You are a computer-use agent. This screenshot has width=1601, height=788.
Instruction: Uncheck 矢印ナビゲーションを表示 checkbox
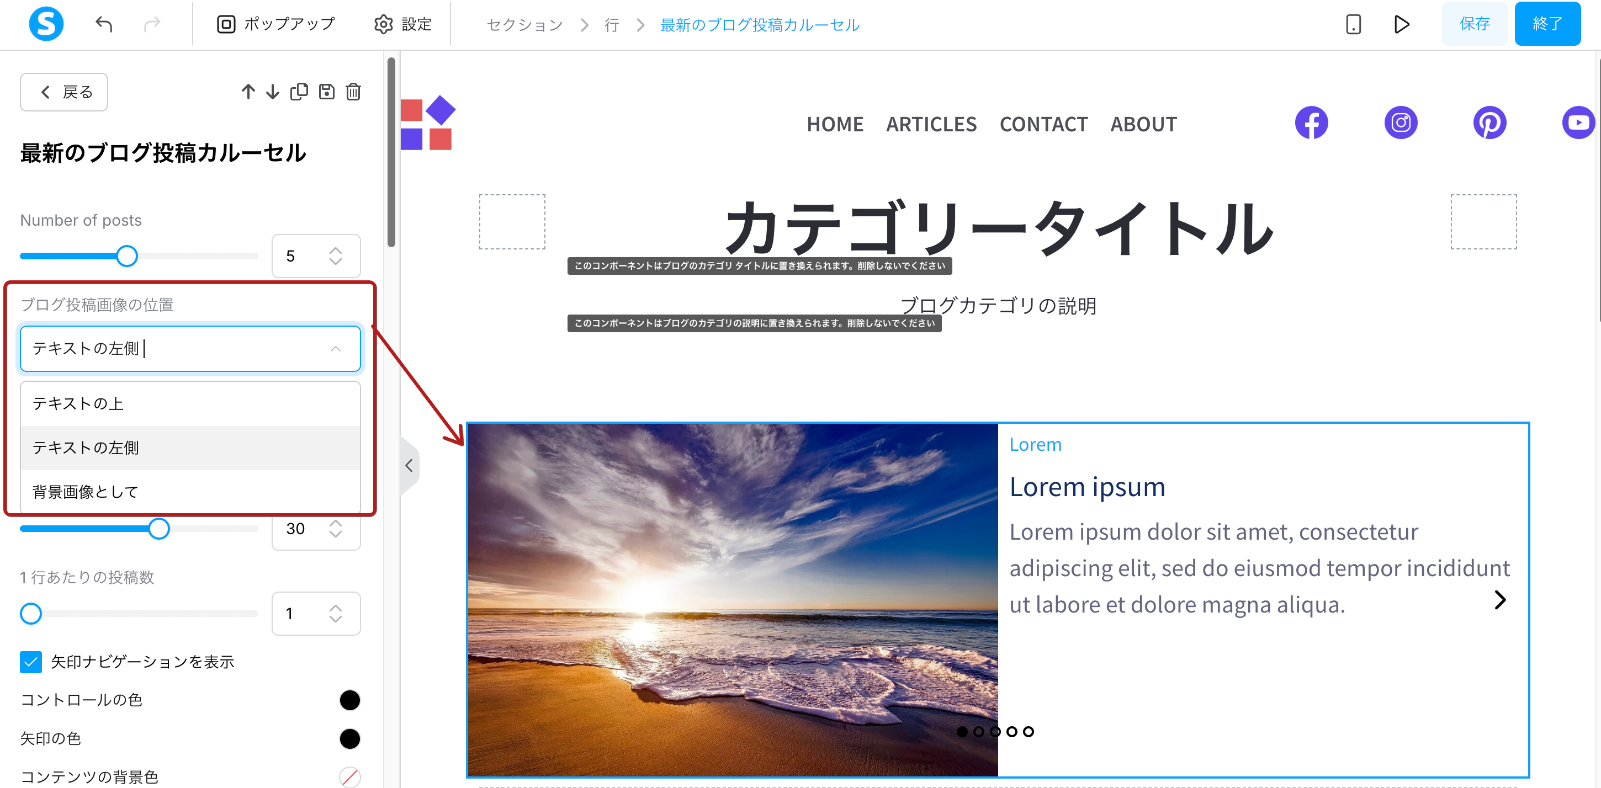coord(30,662)
